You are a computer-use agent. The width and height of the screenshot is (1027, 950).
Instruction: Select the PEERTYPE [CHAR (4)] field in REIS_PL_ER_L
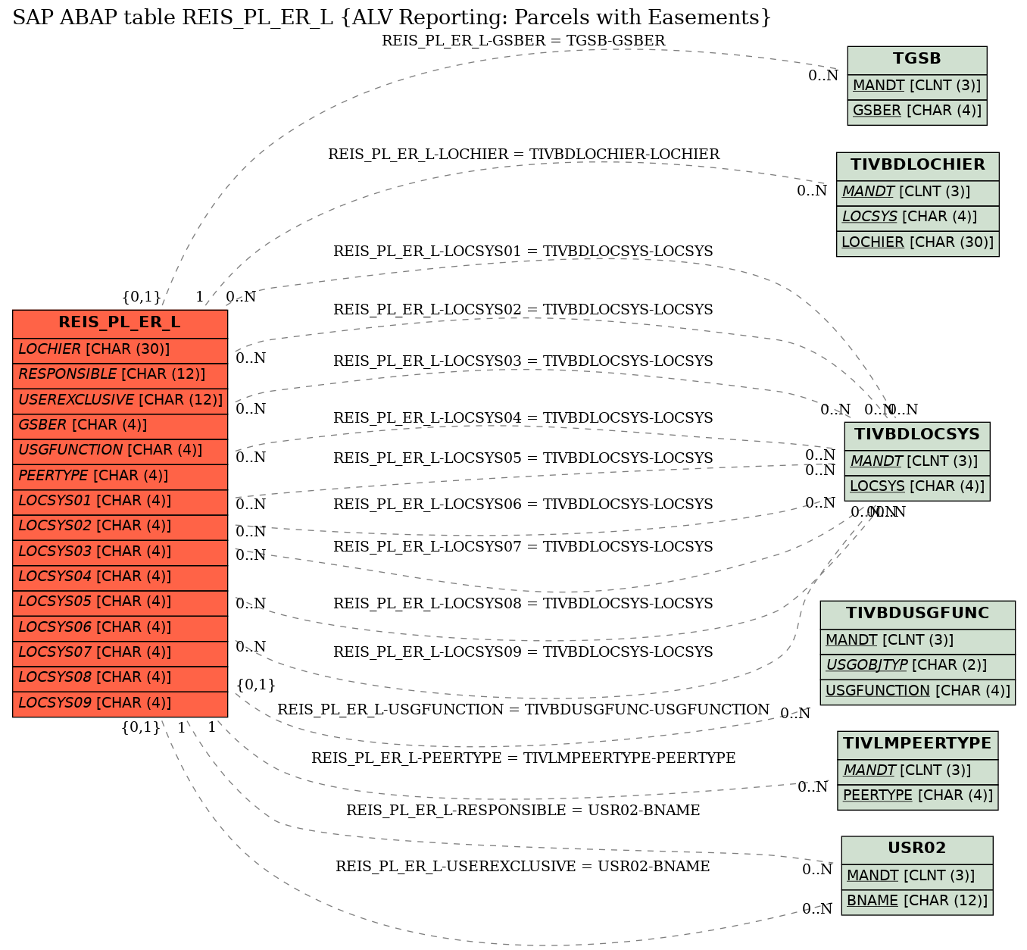(120, 477)
